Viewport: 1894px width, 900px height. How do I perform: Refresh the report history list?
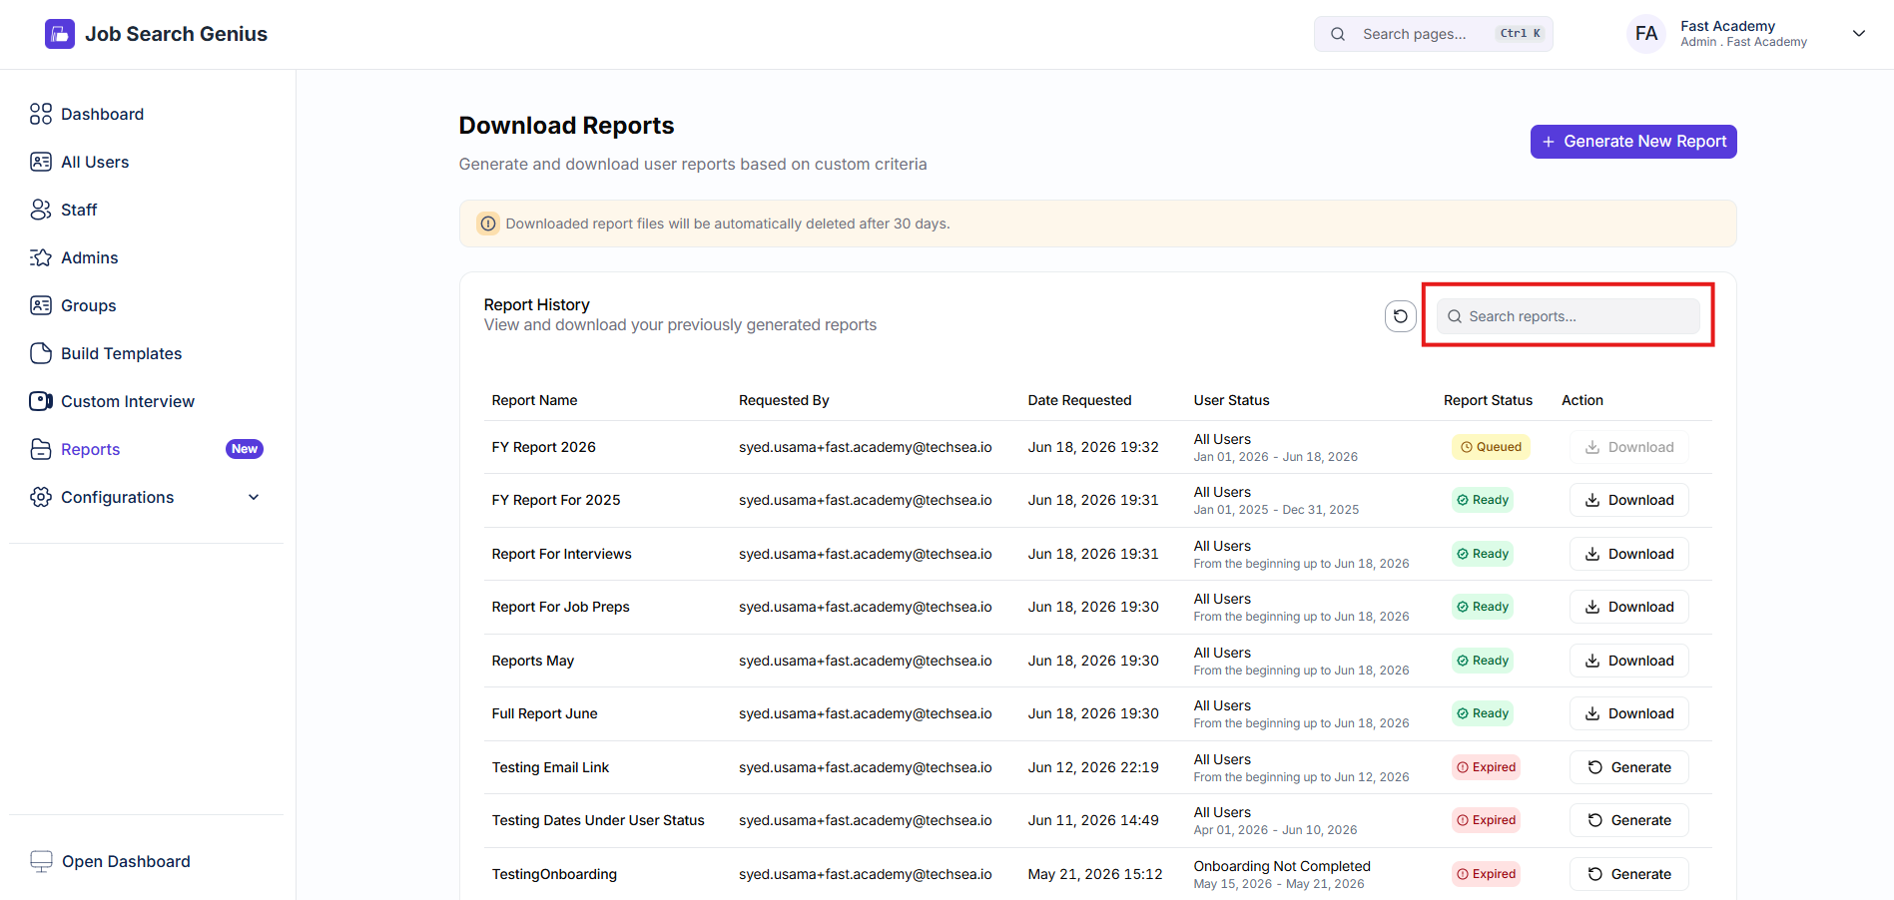tap(1401, 316)
